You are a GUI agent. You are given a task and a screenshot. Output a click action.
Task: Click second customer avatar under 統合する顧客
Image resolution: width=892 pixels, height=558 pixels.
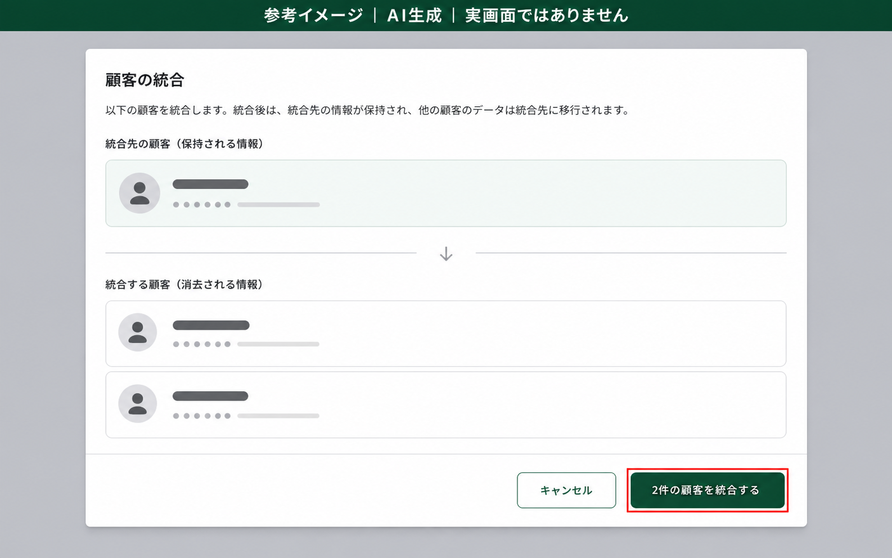click(x=138, y=404)
